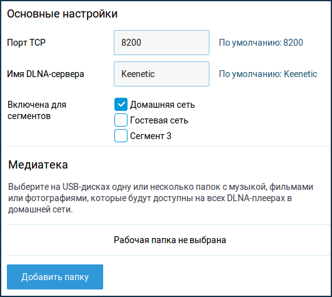Click the Домашняя сеть label text
The image size is (332, 297).
163,105
